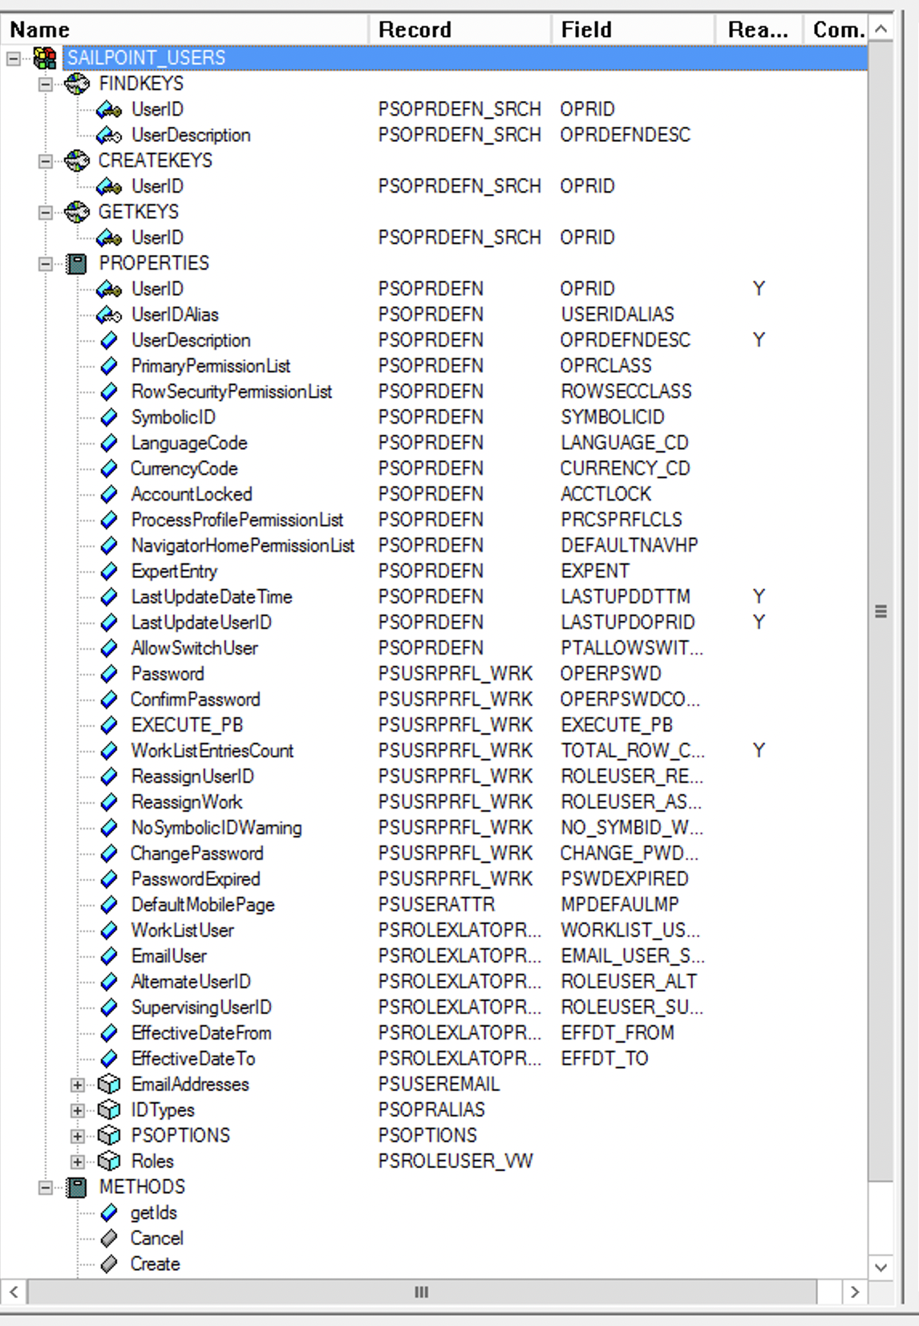The width and height of the screenshot is (919, 1326).
Task: Click the LASTUPDOPRID field cell
Action: click(628, 622)
